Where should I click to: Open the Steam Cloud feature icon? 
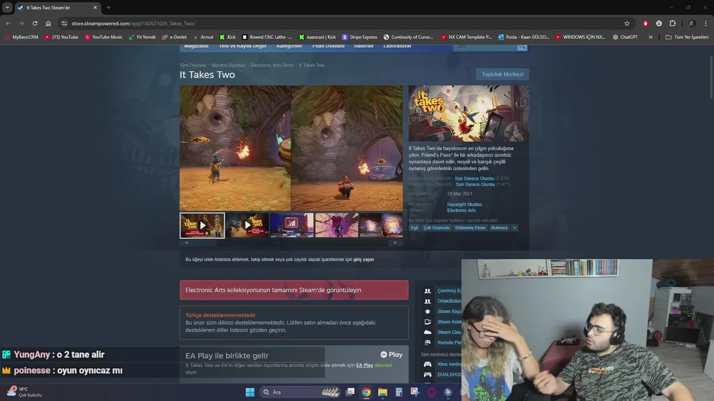tap(428, 332)
